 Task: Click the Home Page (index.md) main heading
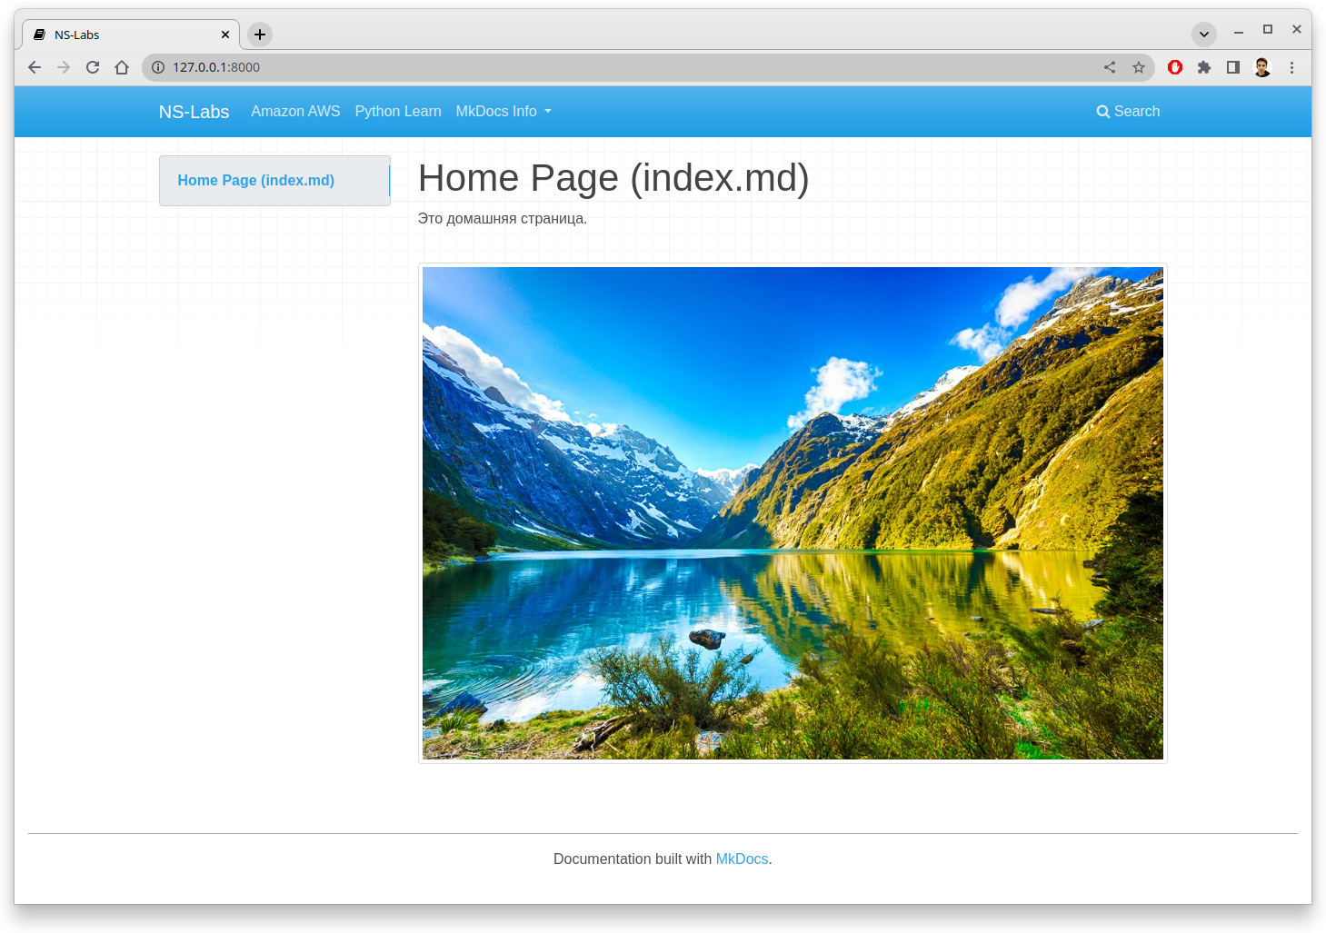tap(613, 178)
